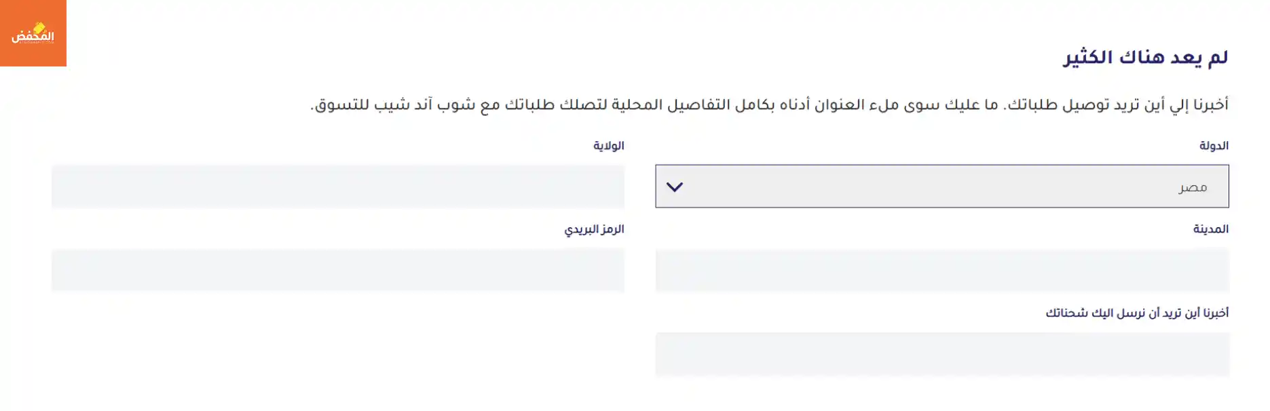Viewport: 1270px width, 411px height.
Task: Click the الدولة field label
Action: (x=1214, y=146)
